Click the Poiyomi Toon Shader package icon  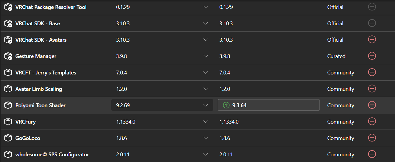coord(8,105)
